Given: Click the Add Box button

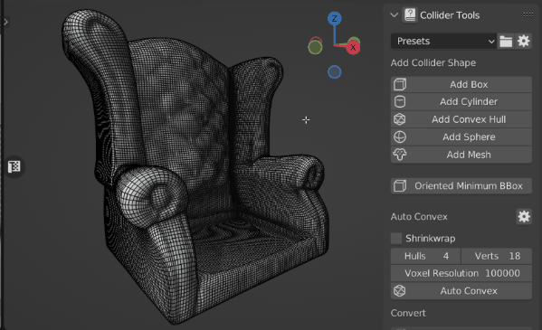Looking at the screenshot, I should coord(461,84).
